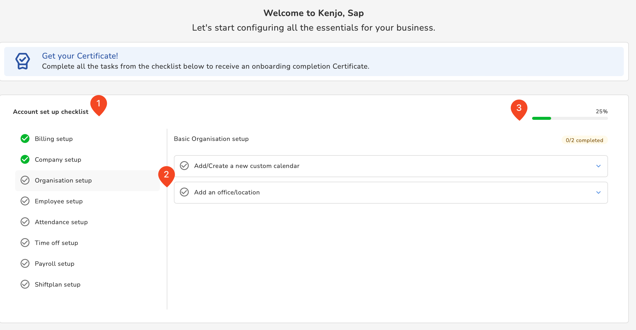Click the Get your Certificate! link
Image resolution: width=636 pixels, height=330 pixels.
click(80, 56)
